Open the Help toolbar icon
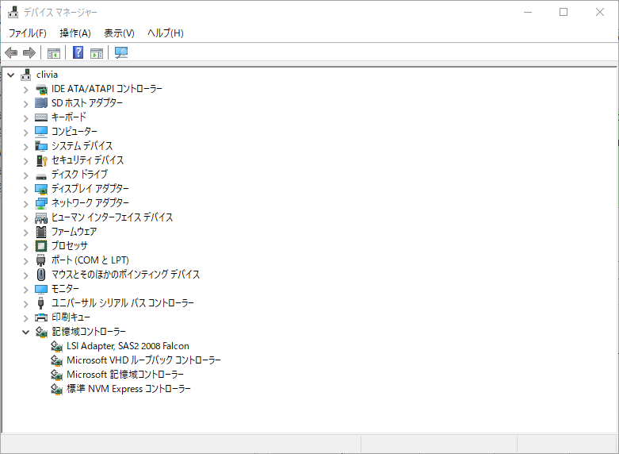 point(78,52)
